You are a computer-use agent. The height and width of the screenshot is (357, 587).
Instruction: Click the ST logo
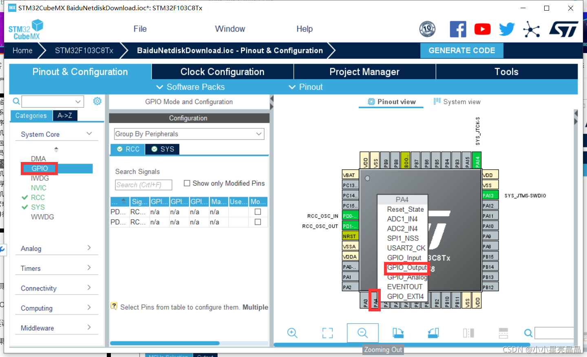click(x=564, y=29)
